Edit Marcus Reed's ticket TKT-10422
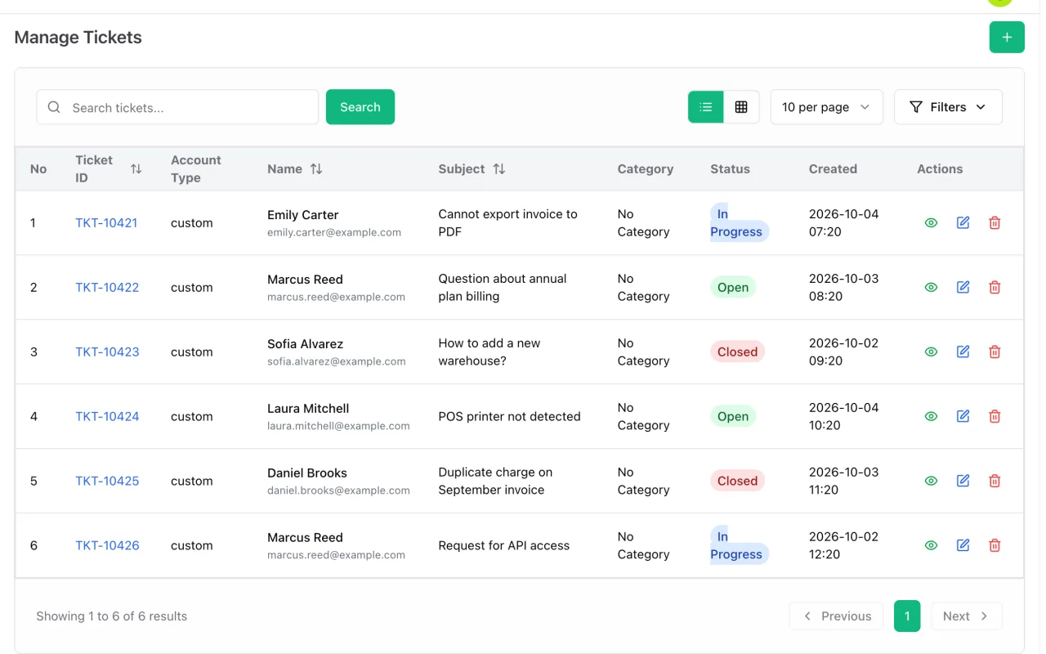Viewport: 1046px width, 654px height. (963, 287)
